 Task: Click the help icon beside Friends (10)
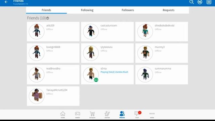pos(48,18)
